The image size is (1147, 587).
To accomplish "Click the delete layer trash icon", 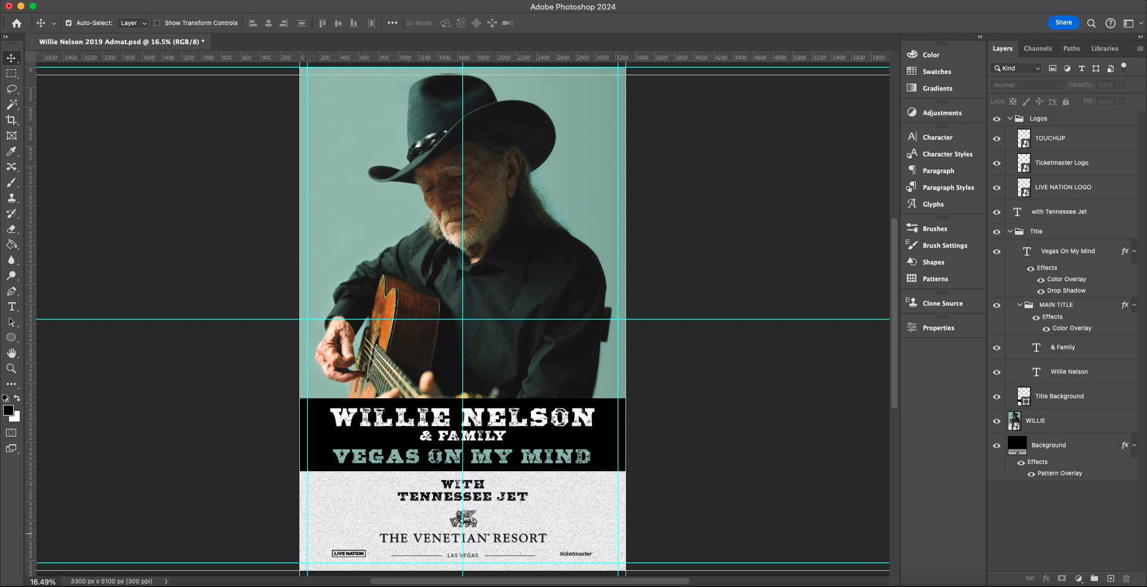I will click(x=1127, y=578).
